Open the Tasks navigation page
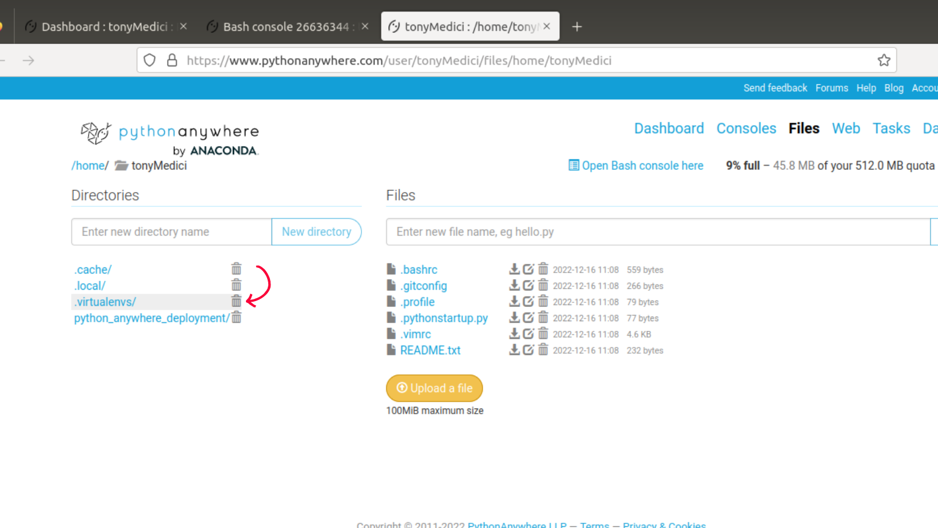Image resolution: width=938 pixels, height=528 pixels. [891, 128]
